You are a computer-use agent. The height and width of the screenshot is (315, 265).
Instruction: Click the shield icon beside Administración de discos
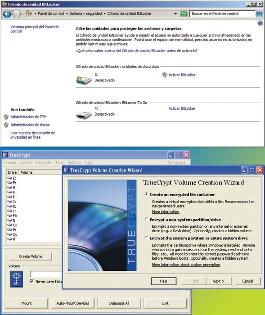(6, 125)
